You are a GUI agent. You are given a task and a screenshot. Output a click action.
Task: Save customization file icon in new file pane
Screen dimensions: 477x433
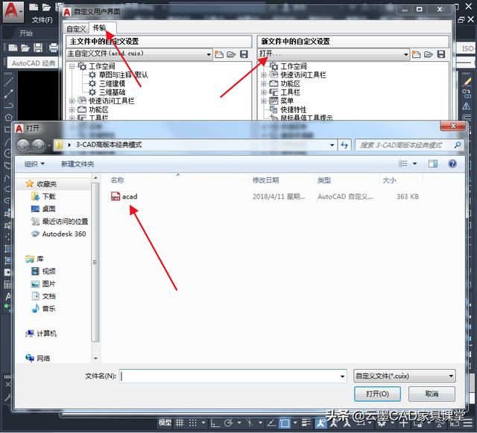[441, 54]
